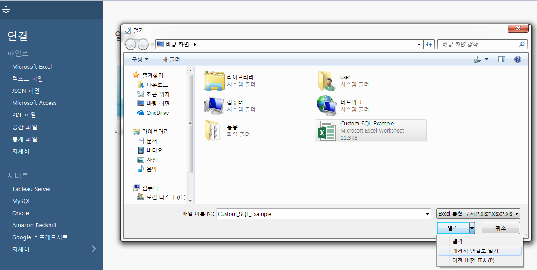The image size is (537, 270).
Task: Connect to Microsoft Excel file
Action: [x=32, y=66]
